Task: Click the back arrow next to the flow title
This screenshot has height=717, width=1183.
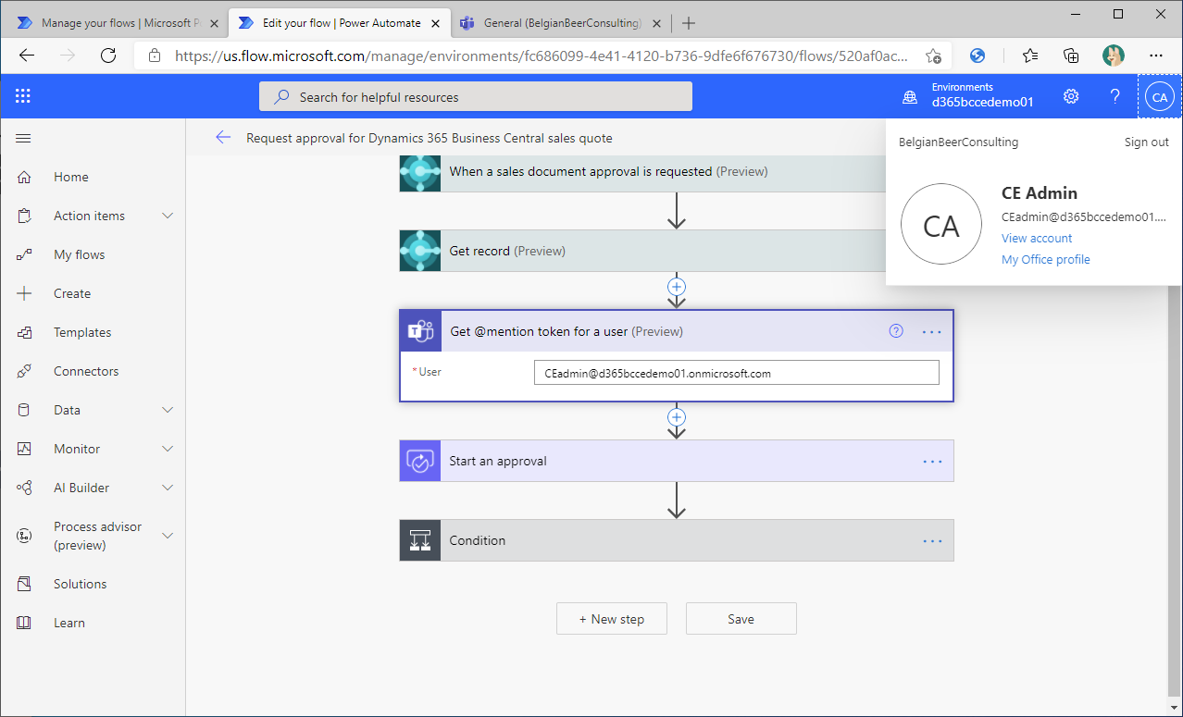Action: [223, 137]
